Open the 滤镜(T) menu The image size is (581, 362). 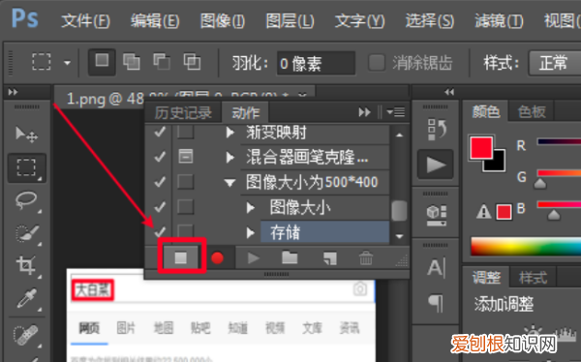[499, 20]
